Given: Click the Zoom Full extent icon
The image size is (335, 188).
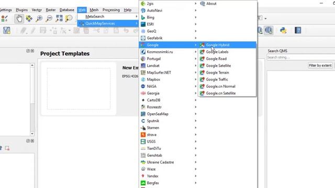Looking at the screenshot, I should click(59, 19).
